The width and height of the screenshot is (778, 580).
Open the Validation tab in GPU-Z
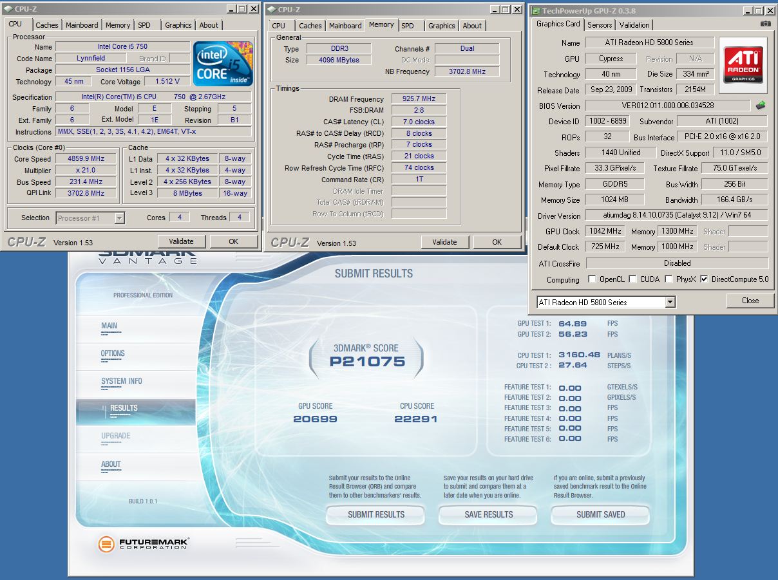point(634,25)
